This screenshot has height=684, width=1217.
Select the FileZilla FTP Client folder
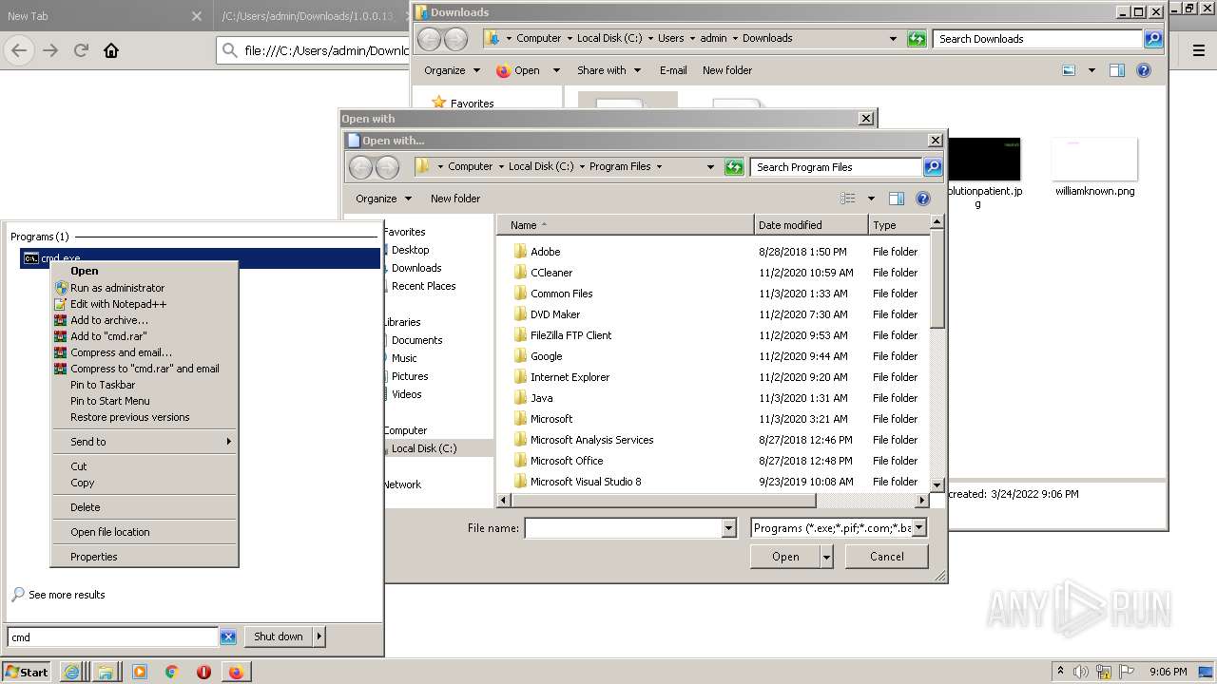pyautogui.click(x=570, y=335)
